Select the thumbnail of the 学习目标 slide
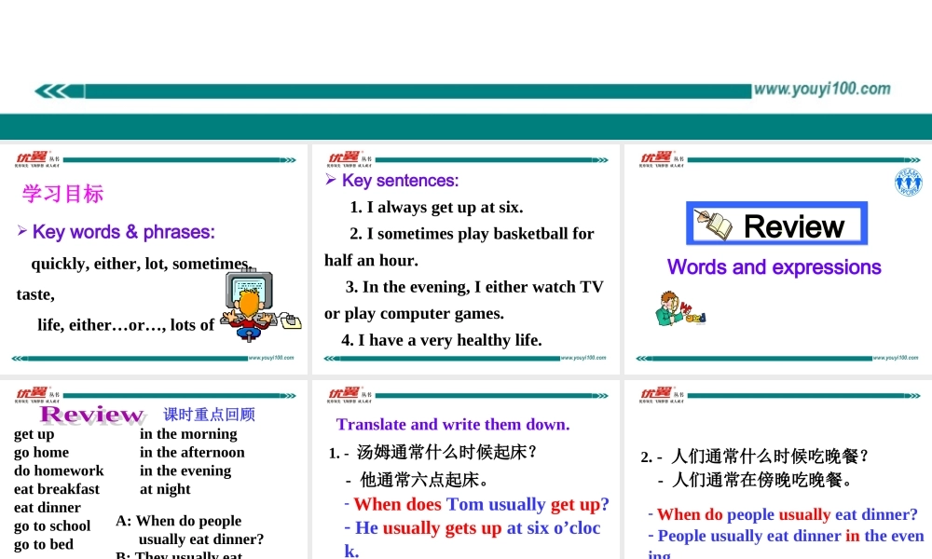The width and height of the screenshot is (932, 559). (154, 256)
